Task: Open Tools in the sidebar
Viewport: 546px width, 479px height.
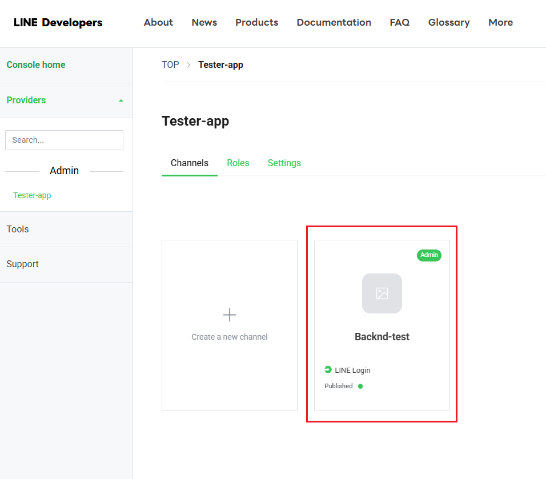Action: (x=18, y=229)
